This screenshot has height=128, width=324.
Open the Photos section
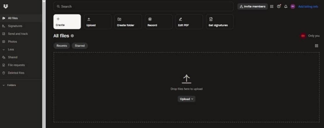click(21, 42)
